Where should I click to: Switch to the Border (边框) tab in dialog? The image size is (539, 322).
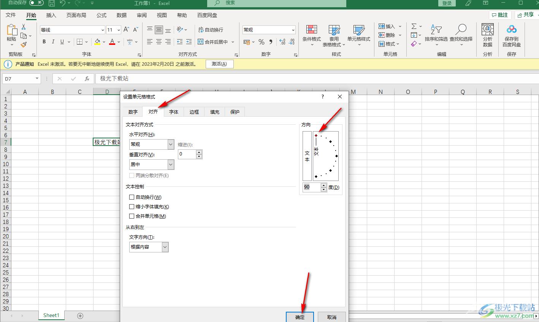pos(194,112)
